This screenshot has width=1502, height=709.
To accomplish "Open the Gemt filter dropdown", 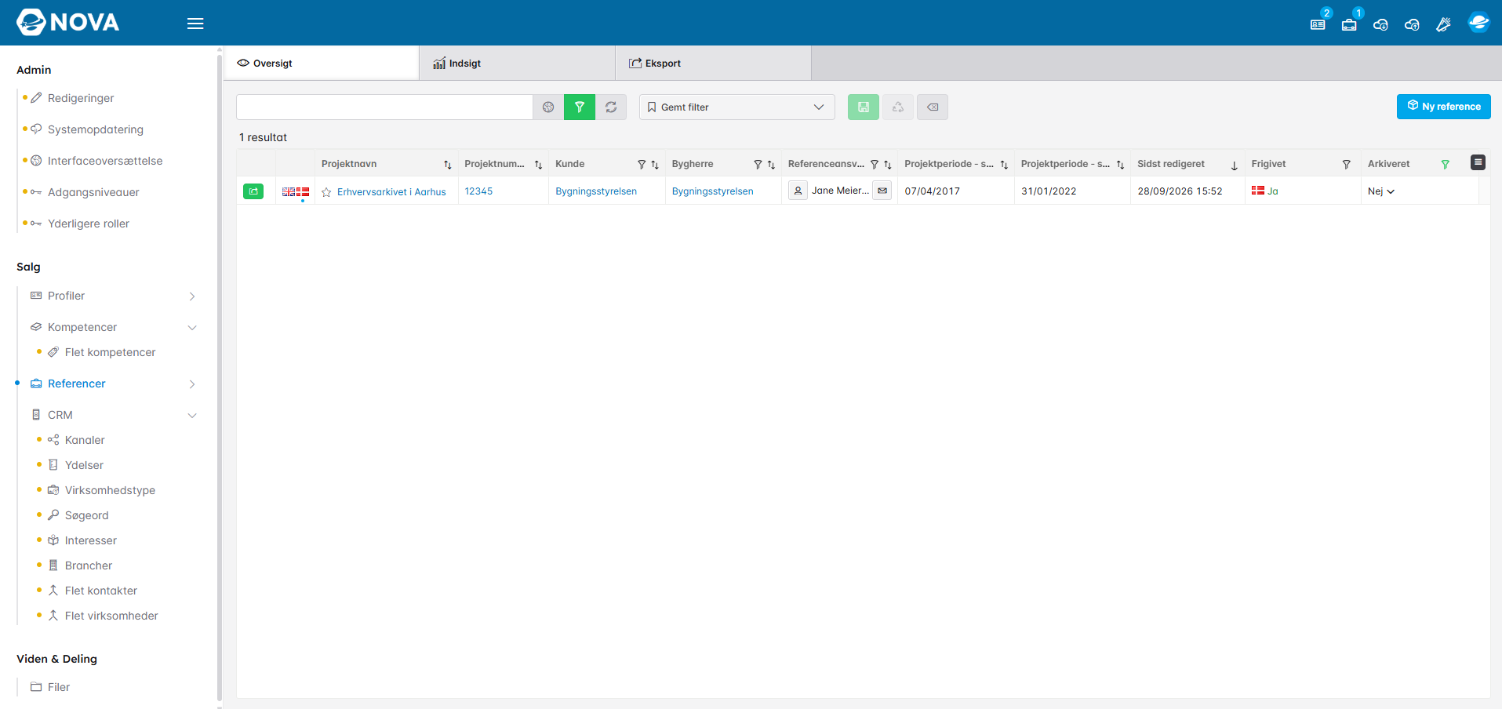I will (x=737, y=107).
